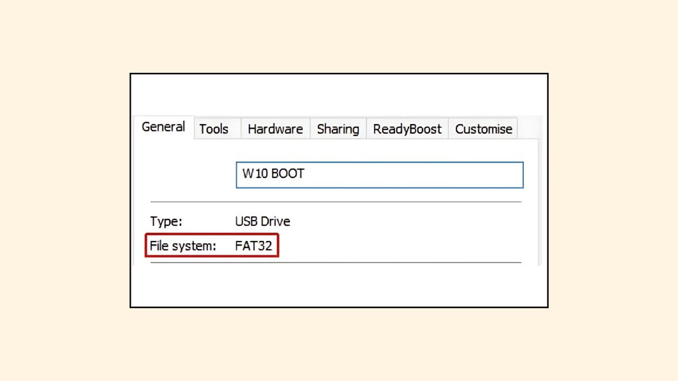Screen dimensions: 678x381
Task: Switch to the Customise tab
Action: pos(484,129)
